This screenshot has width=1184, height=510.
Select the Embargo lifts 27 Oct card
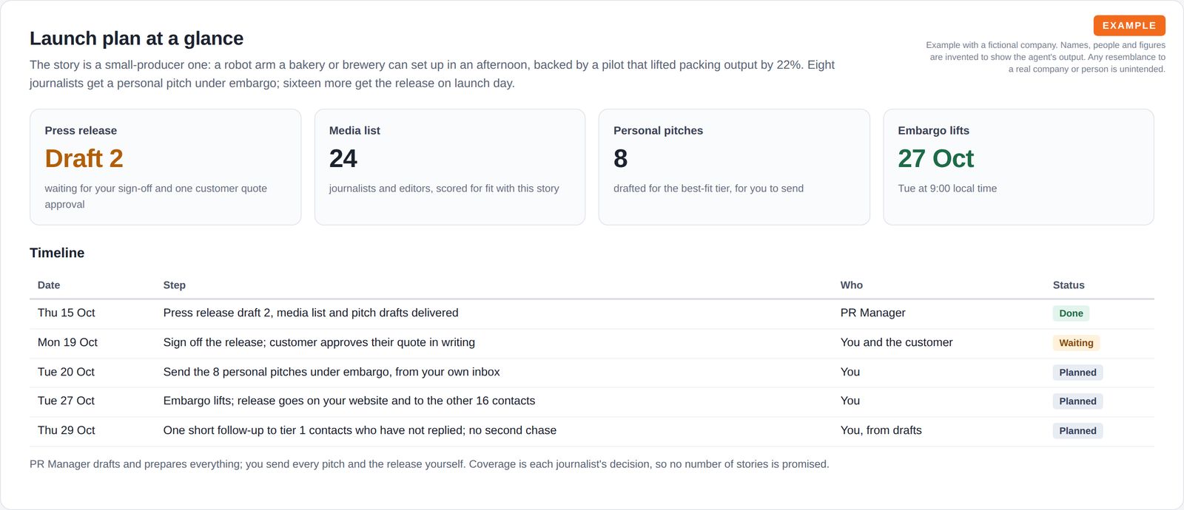click(x=1018, y=167)
